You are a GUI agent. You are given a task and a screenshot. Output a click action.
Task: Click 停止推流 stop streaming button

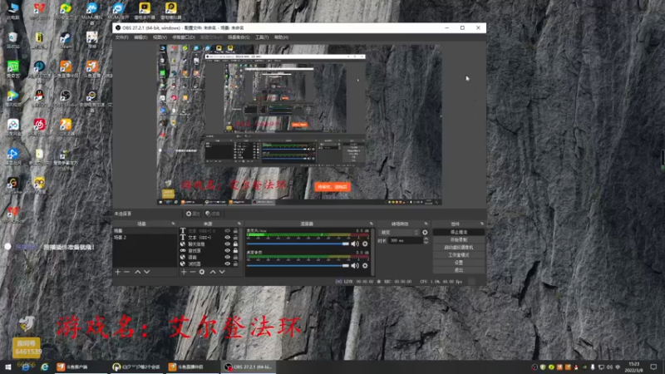(x=459, y=232)
